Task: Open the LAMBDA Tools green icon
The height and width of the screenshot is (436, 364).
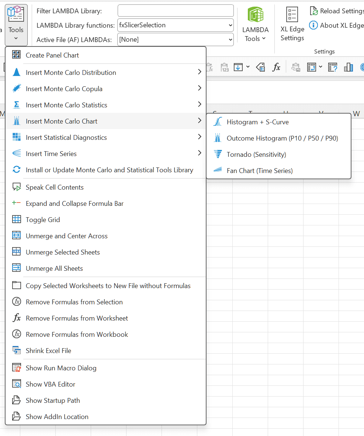Action: point(255,14)
